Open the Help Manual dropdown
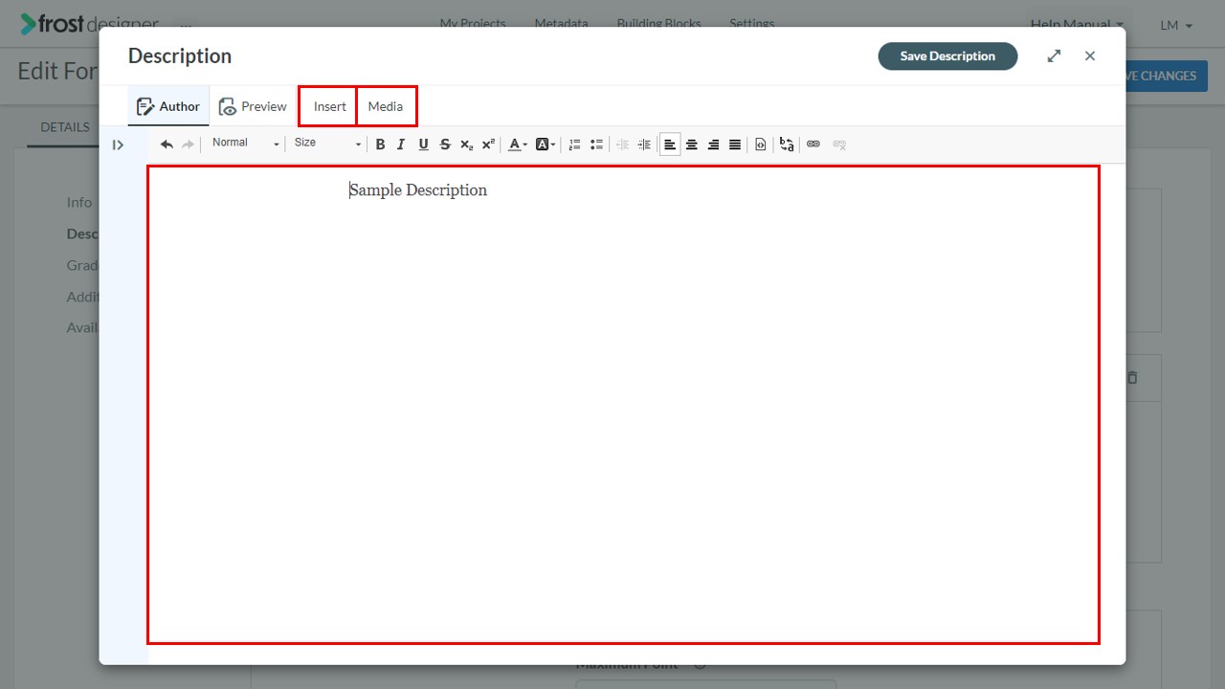 tap(1077, 25)
